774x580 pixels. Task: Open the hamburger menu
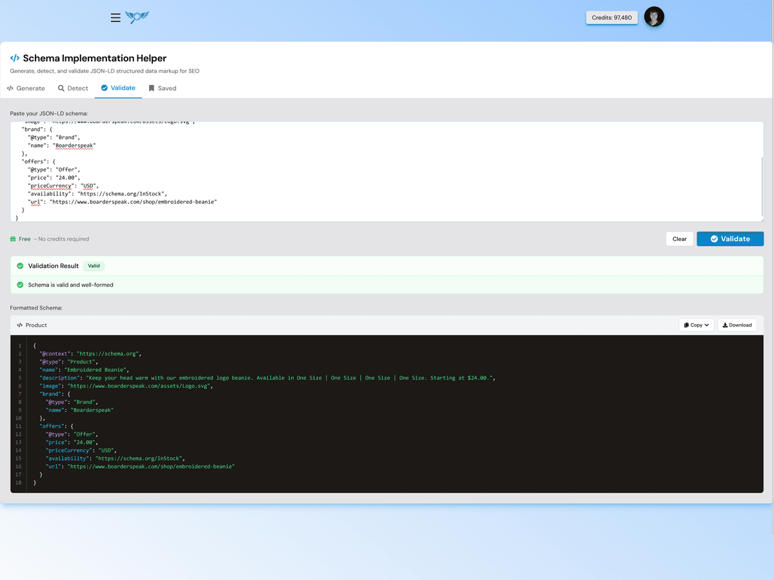coord(115,17)
